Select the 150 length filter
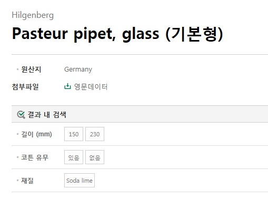The width and height of the screenshot is (268, 199). (x=74, y=134)
